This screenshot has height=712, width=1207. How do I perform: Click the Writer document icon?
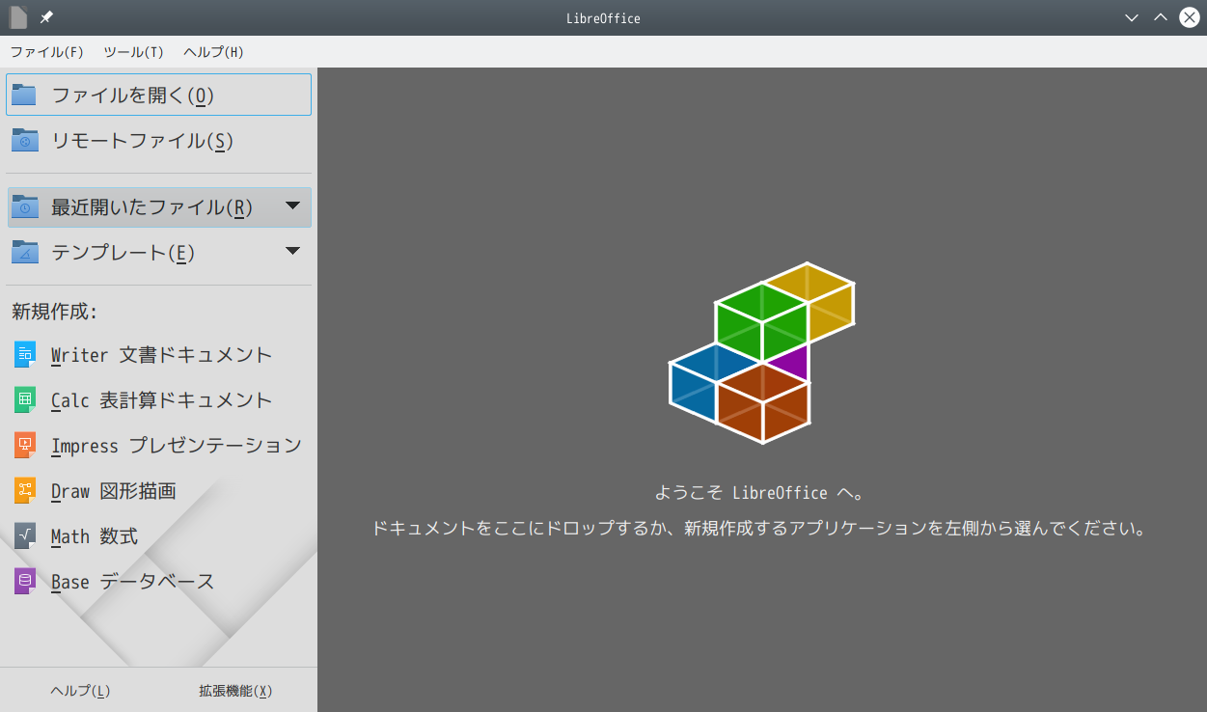25,355
